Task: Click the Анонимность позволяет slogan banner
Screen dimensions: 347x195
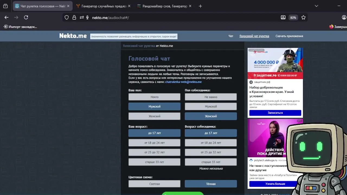Action: [x=134, y=36]
